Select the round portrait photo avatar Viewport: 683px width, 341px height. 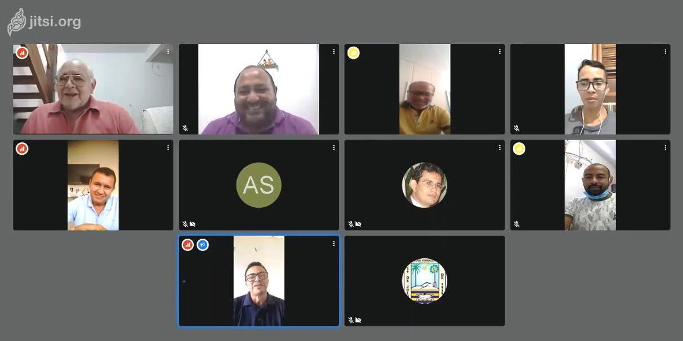tap(425, 185)
